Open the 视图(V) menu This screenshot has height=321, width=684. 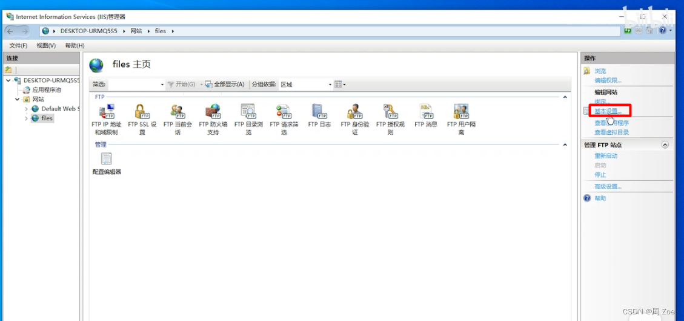[46, 46]
